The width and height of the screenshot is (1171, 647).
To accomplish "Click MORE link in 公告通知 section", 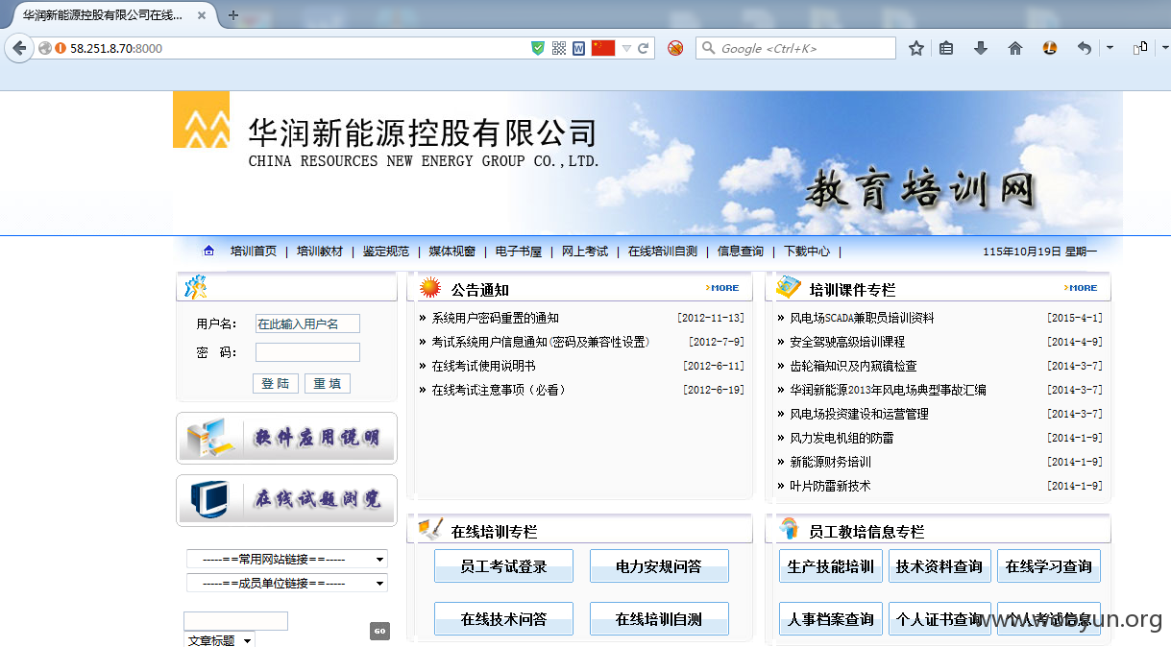I will click(722, 288).
